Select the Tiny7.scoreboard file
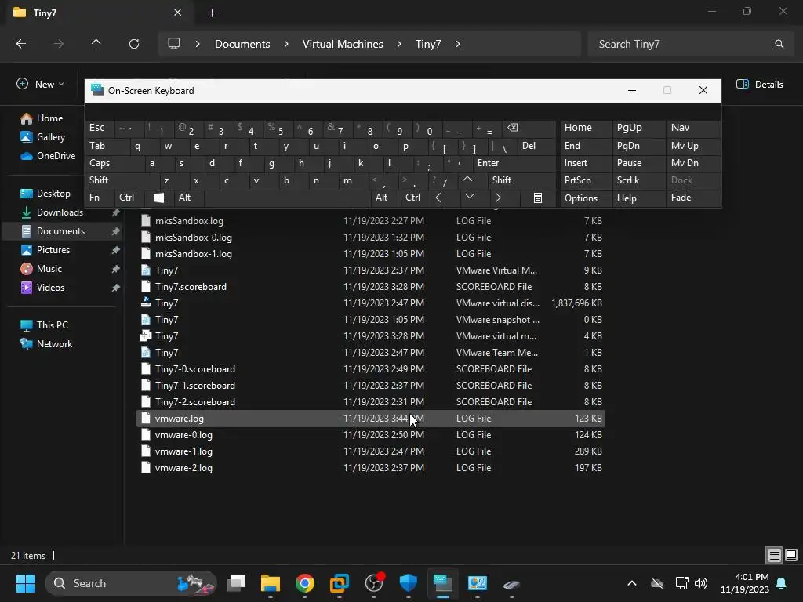Screen dimensions: 803x602 tap(371, 287)
